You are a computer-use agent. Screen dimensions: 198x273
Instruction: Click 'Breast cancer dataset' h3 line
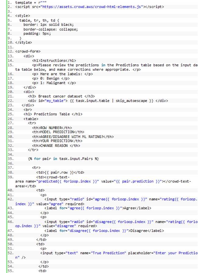[61, 96]
